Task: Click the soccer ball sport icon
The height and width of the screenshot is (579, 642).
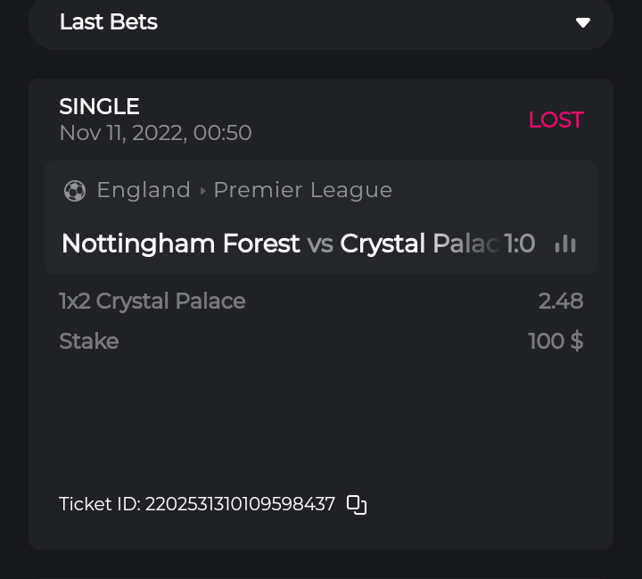Action: pyautogui.click(x=75, y=191)
